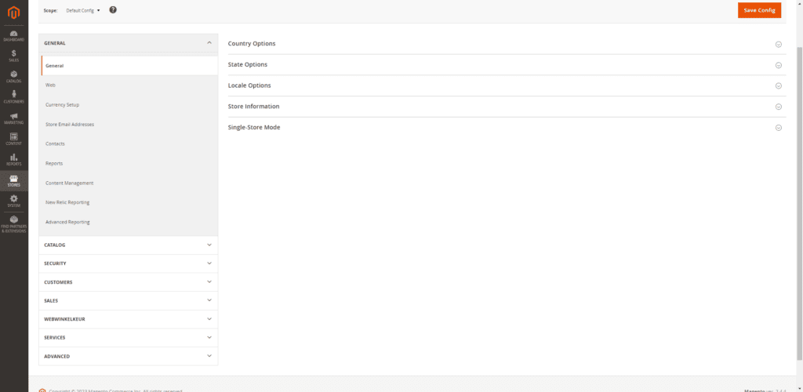Viewport: 803px width, 392px height.
Task: Select the Currency Setup tab
Action: point(62,104)
